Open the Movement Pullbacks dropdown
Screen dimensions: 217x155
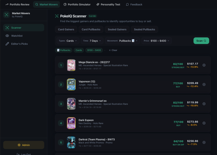coord(122,41)
